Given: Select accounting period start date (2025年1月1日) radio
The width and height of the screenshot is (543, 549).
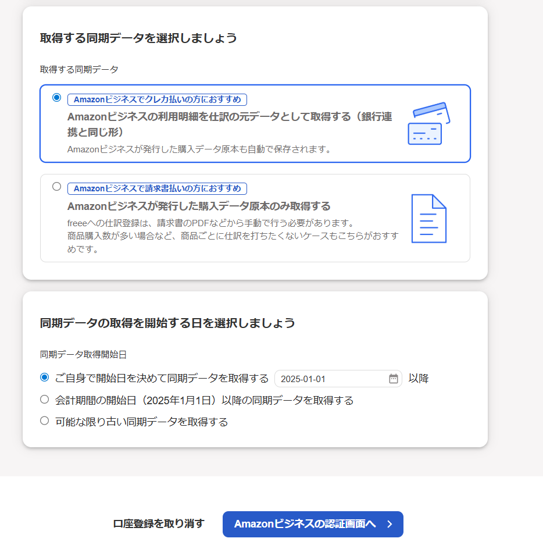Looking at the screenshot, I should (x=44, y=399).
